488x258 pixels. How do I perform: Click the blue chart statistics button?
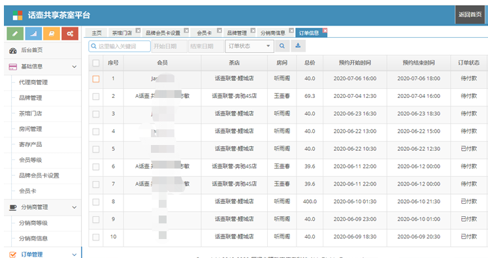point(33,33)
